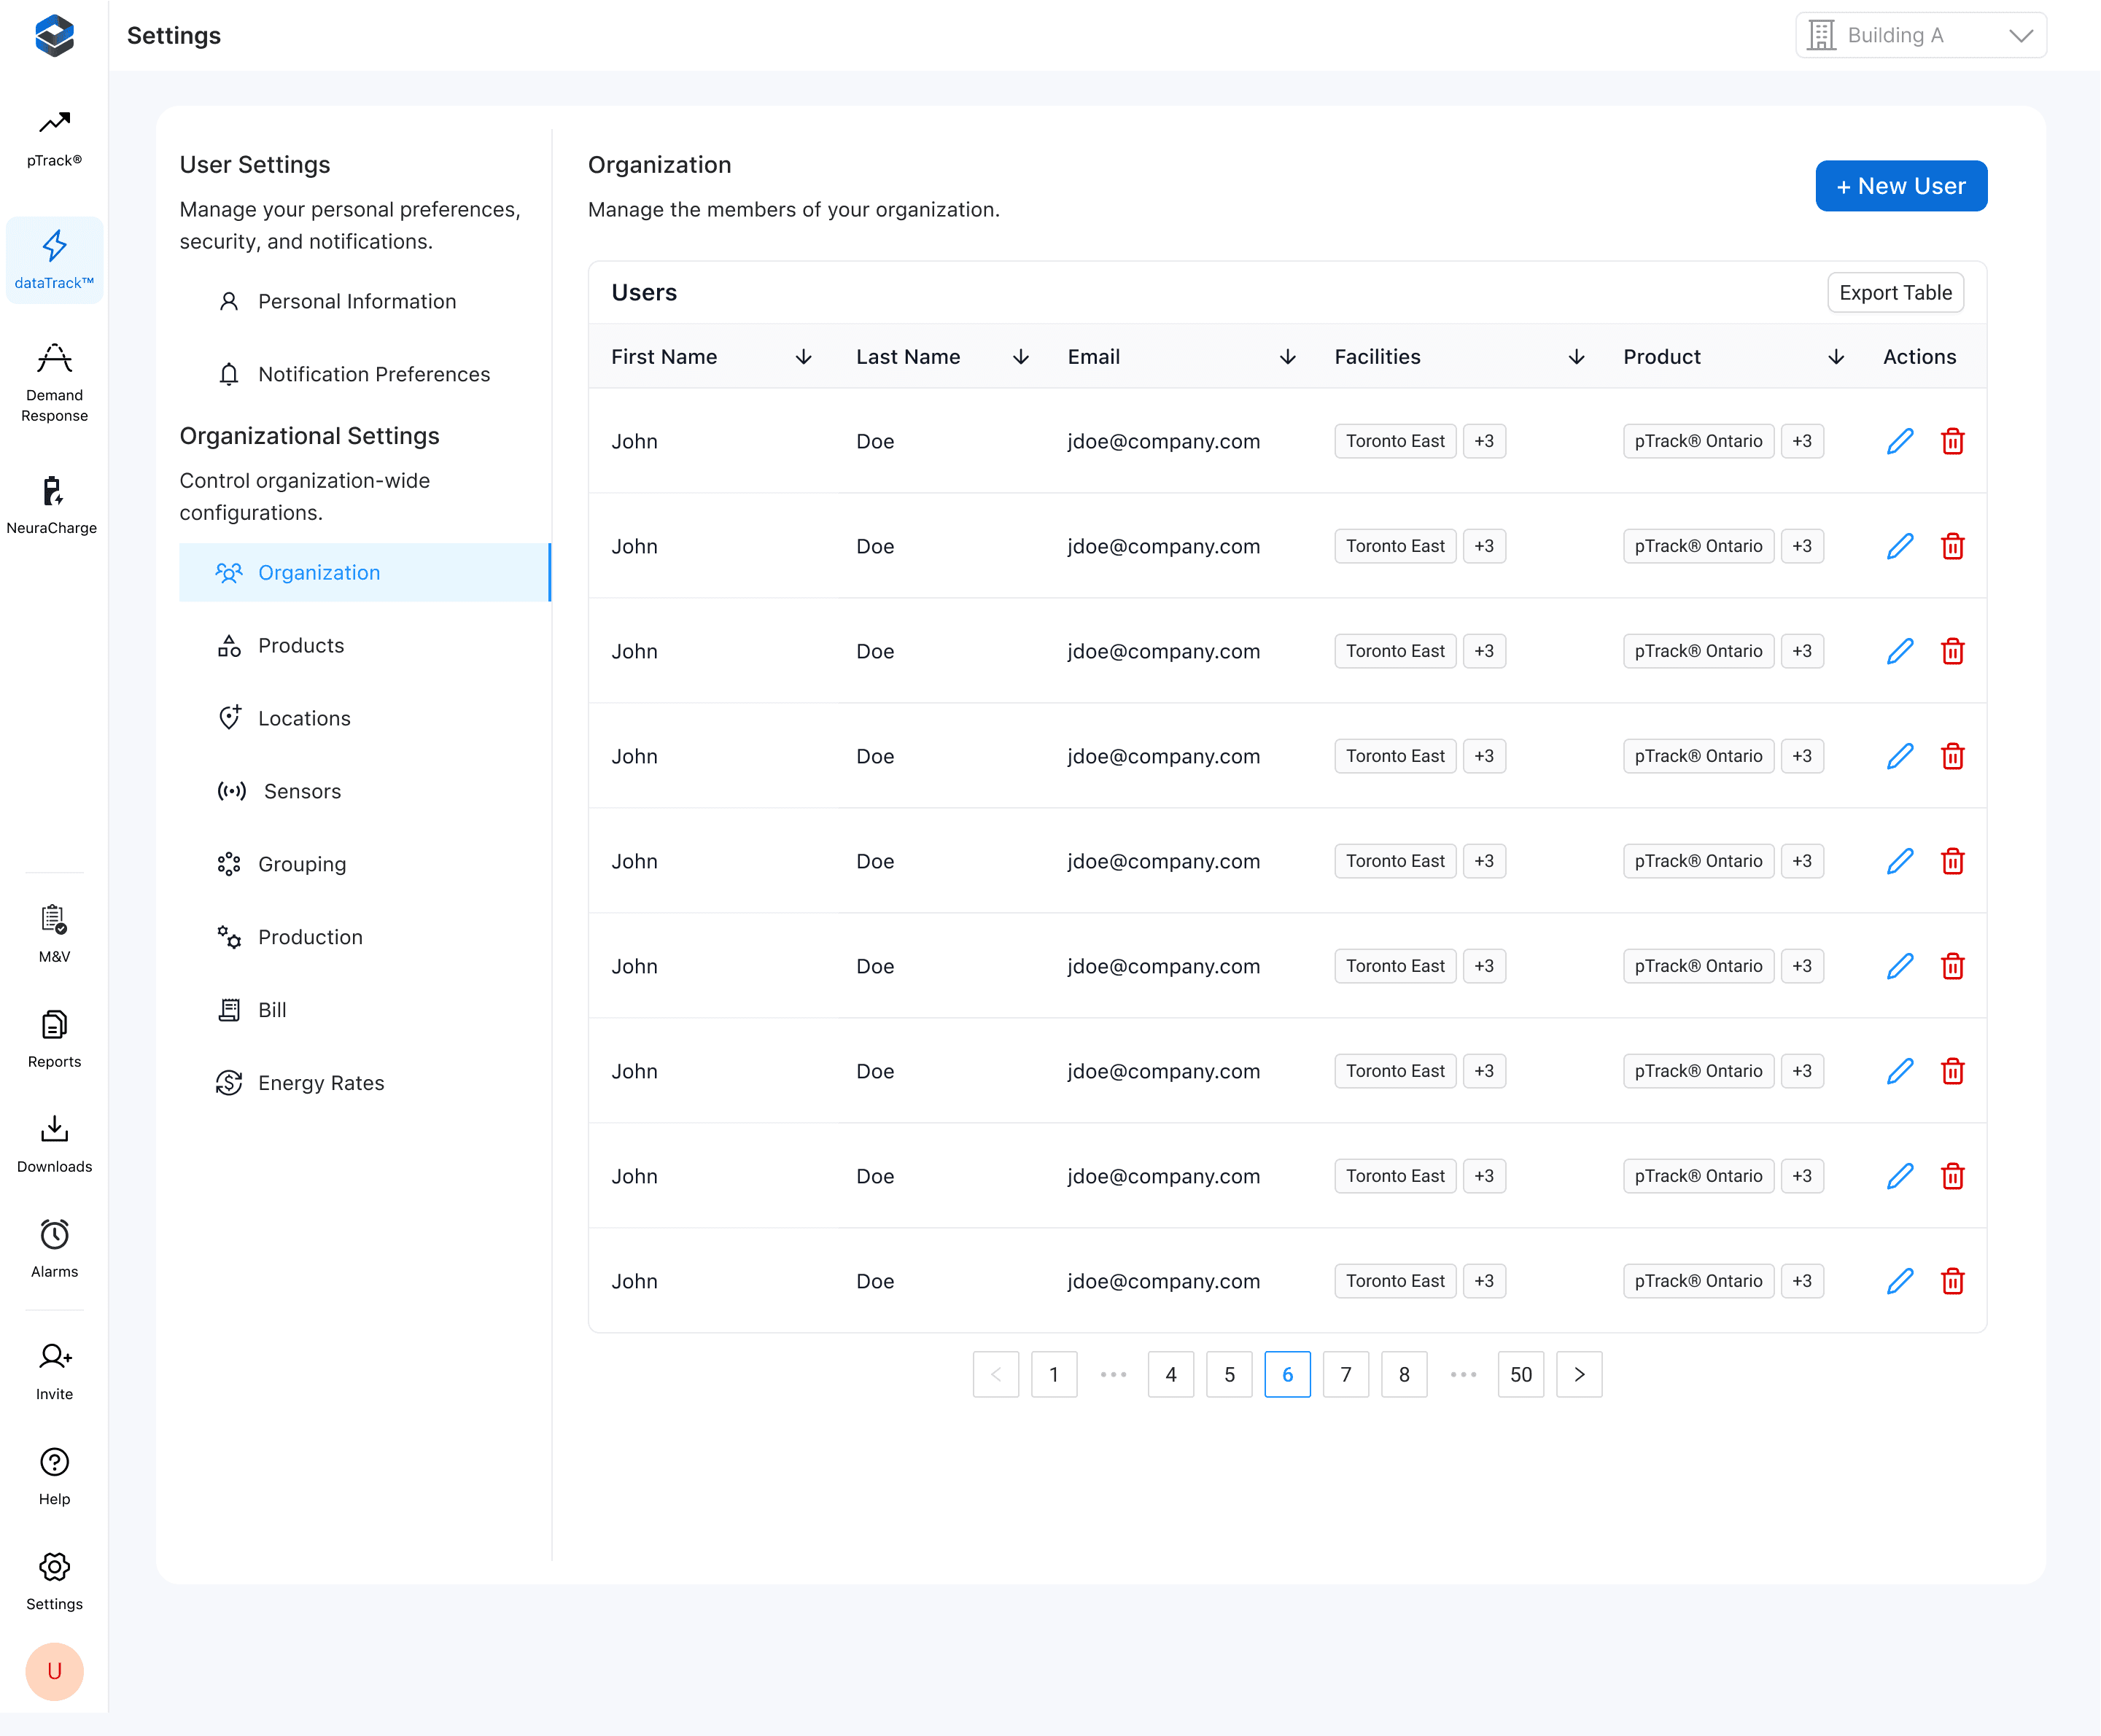Click the Invite user icon

54,1370
